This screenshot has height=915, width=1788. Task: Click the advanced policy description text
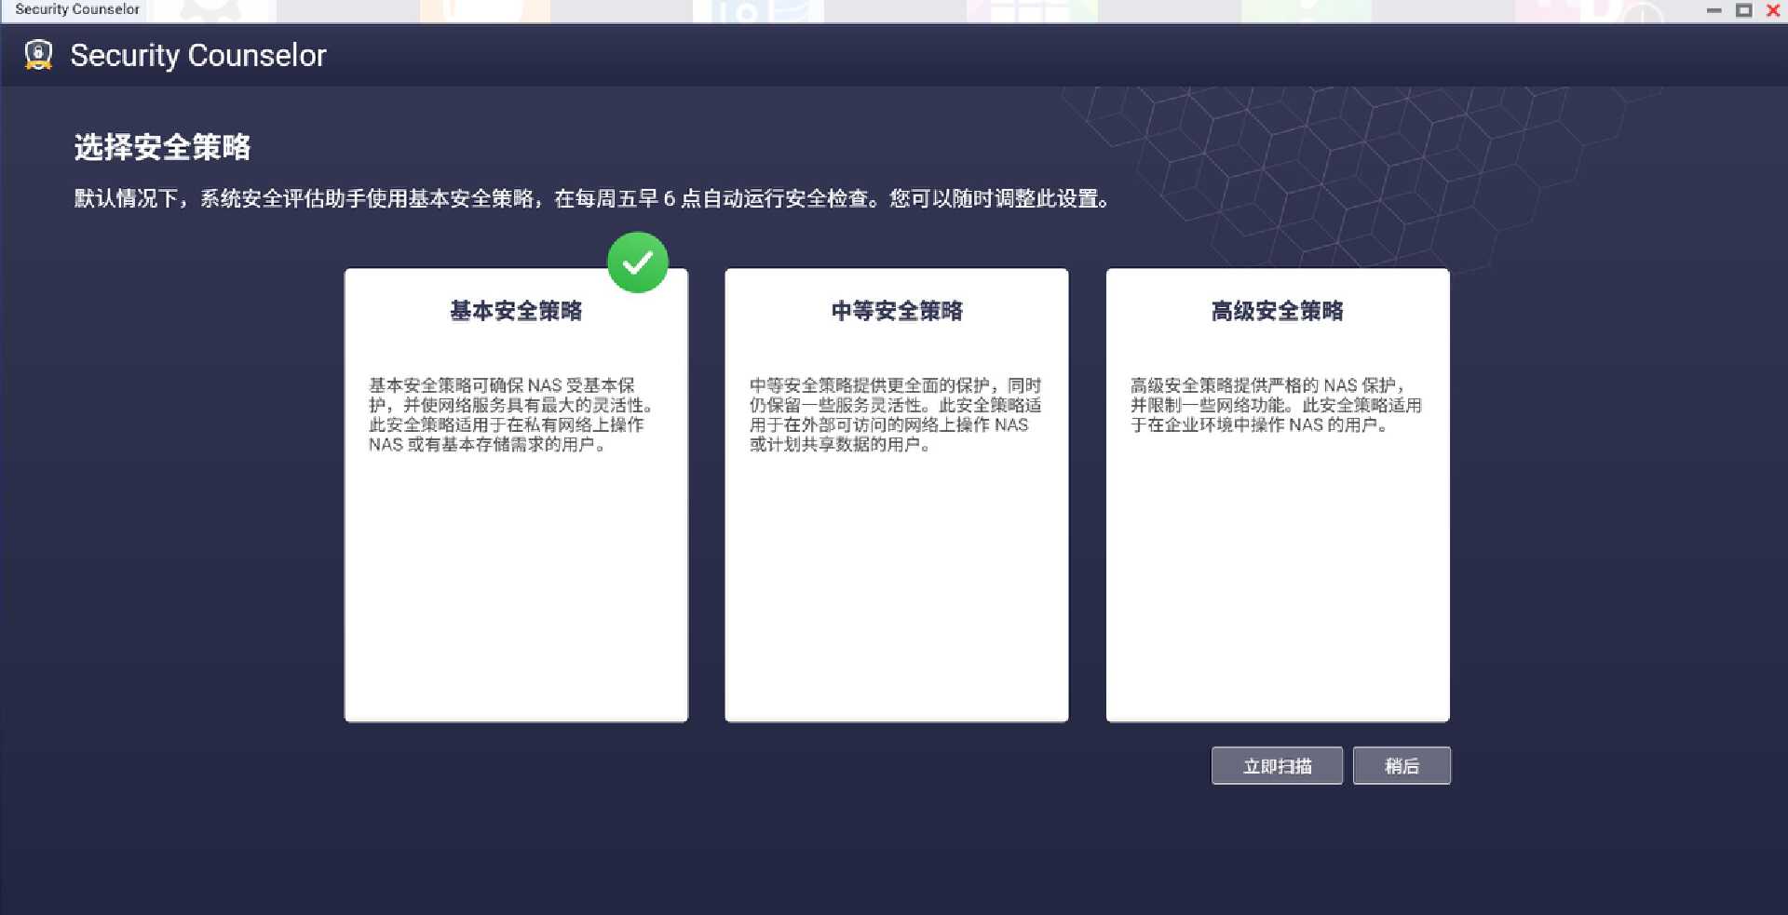(x=1276, y=405)
